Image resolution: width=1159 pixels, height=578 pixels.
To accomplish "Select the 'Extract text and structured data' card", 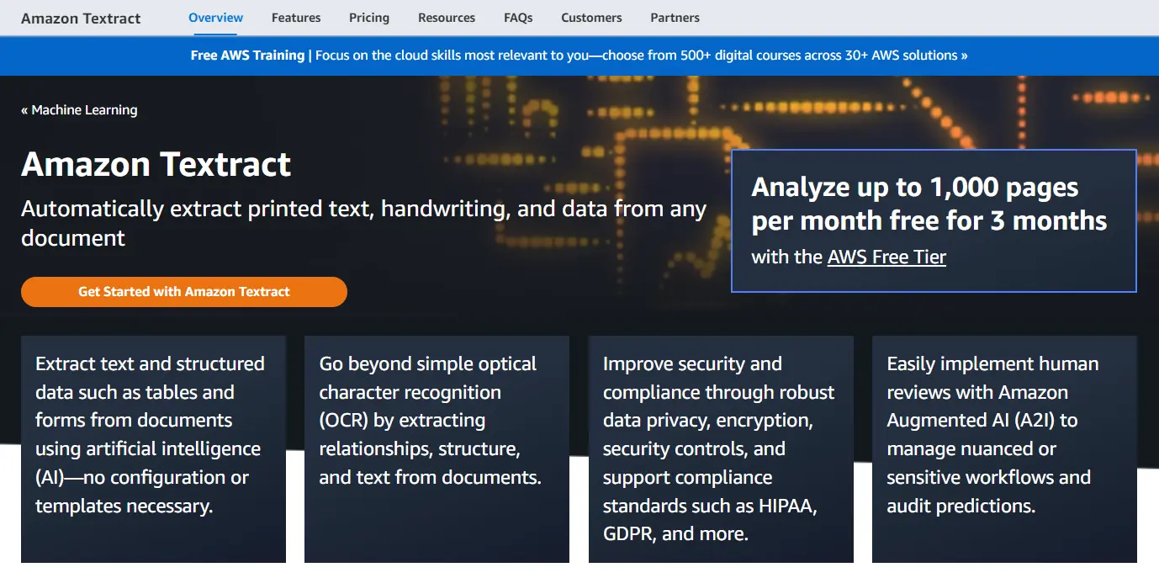I will pos(153,448).
